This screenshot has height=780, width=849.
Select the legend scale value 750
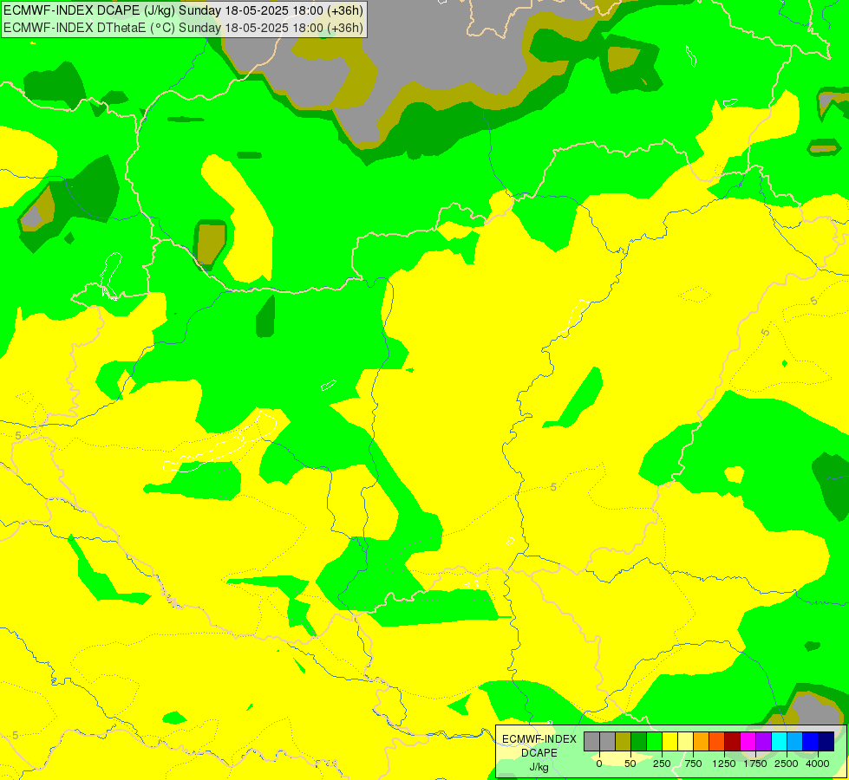click(x=693, y=764)
